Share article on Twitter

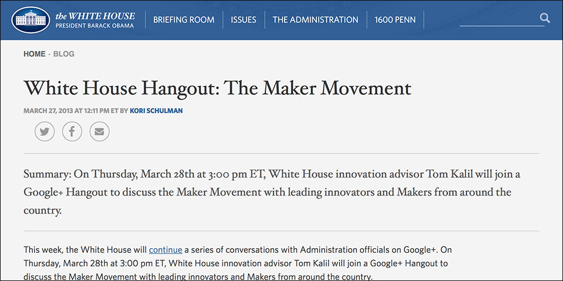(x=45, y=132)
